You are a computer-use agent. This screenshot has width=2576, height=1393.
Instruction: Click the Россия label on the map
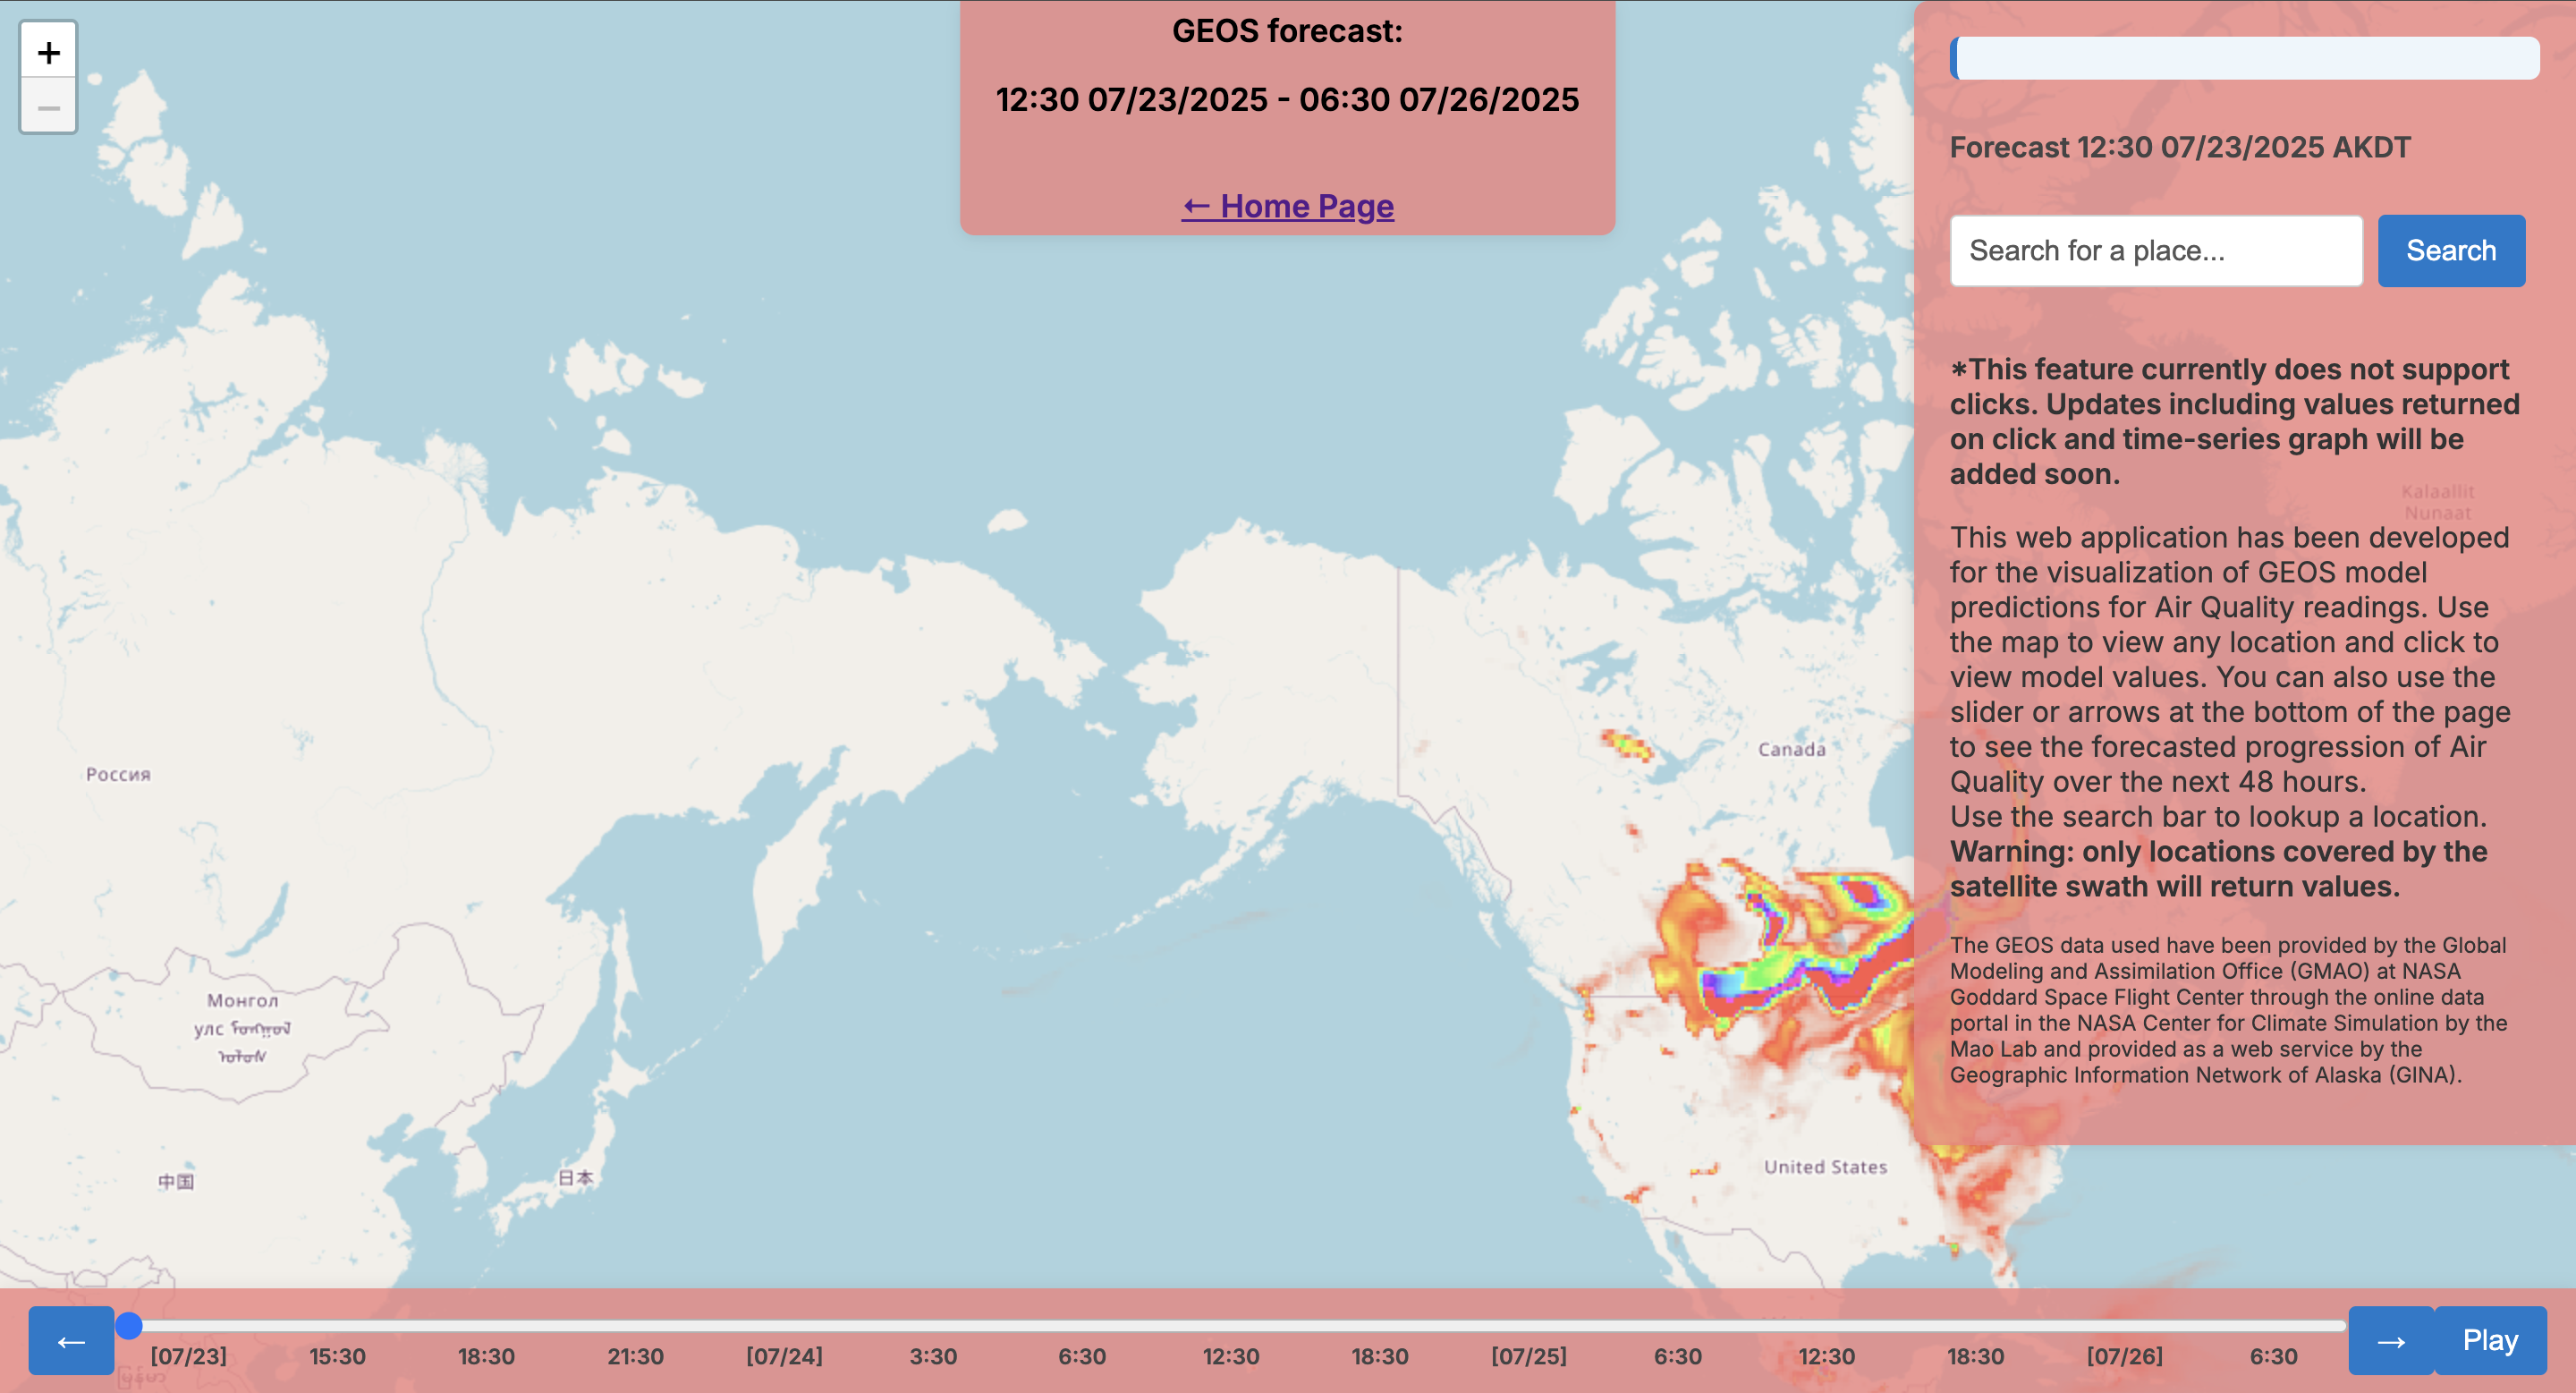click(x=118, y=774)
